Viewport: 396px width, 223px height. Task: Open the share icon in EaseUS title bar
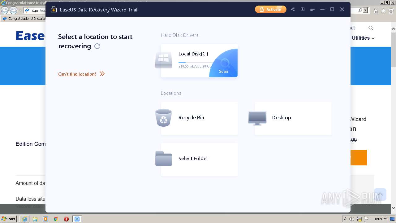[x=293, y=9]
